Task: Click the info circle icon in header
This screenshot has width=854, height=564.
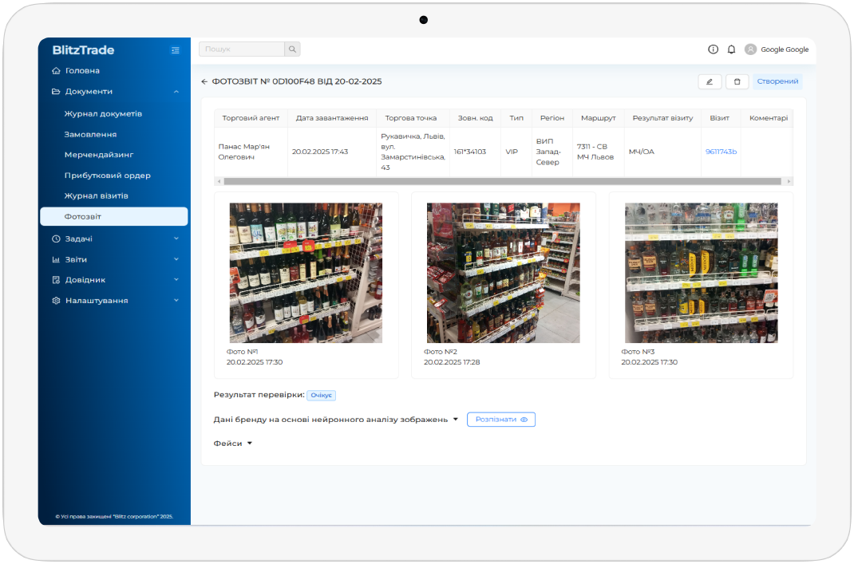Action: [x=713, y=49]
